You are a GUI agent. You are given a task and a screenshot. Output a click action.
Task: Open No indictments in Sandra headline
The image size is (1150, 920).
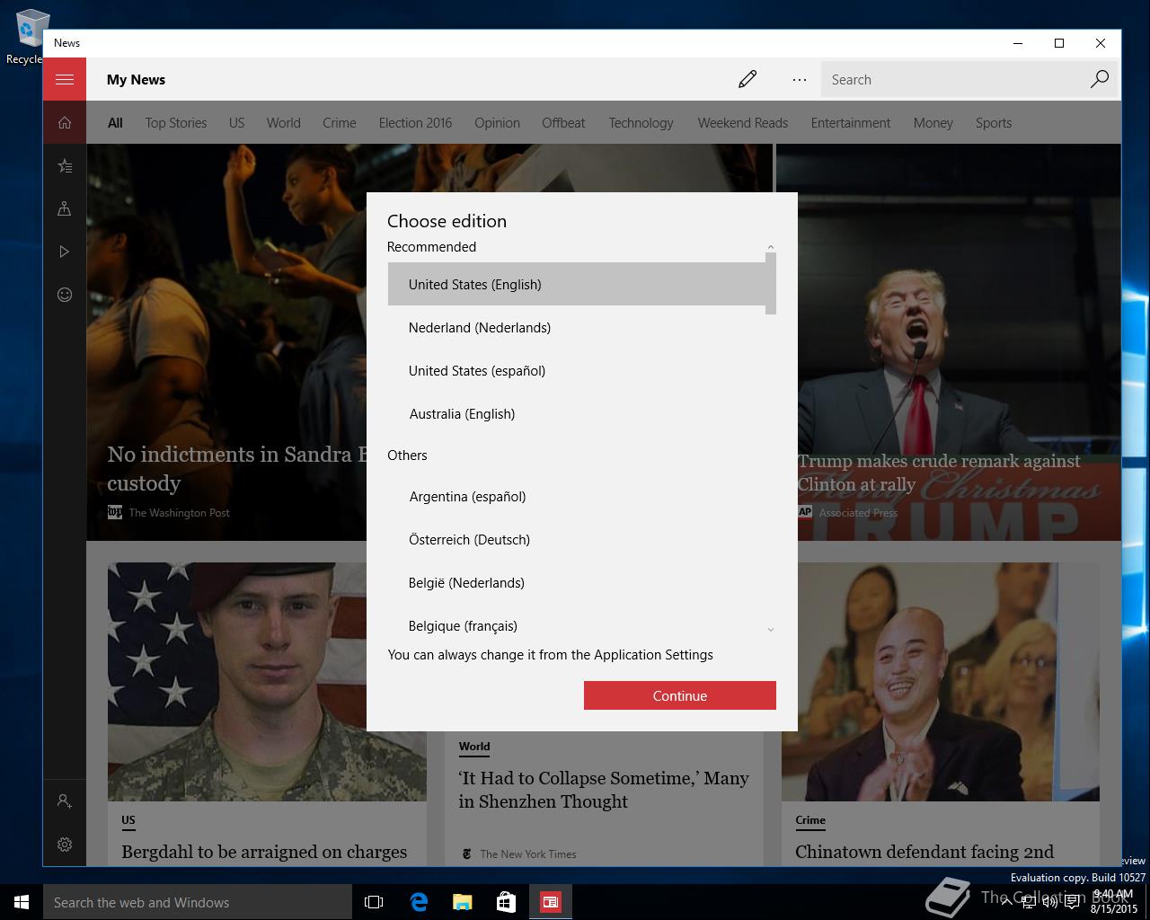[237, 468]
